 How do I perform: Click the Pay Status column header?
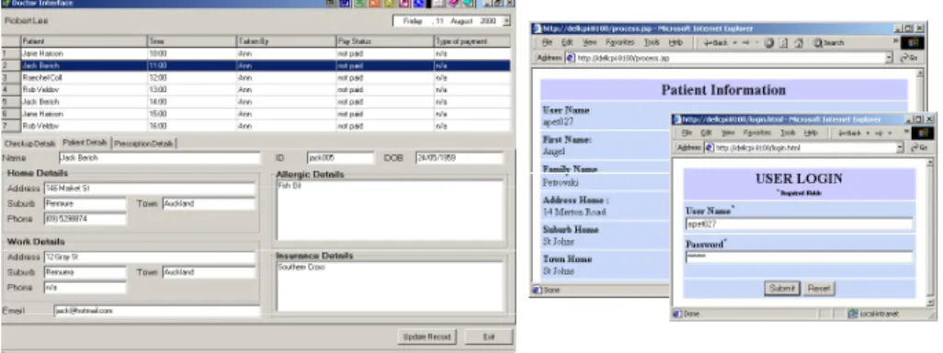[x=385, y=41]
